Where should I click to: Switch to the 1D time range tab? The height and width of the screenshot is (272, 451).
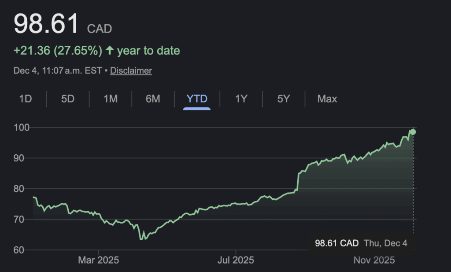click(x=26, y=99)
